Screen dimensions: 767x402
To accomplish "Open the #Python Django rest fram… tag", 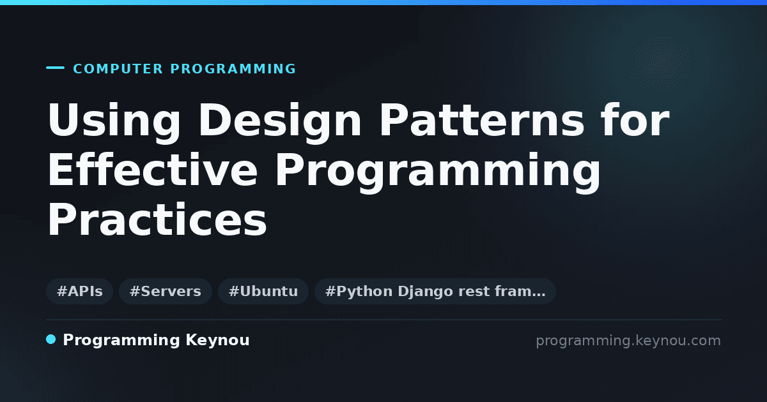I will [x=435, y=292].
